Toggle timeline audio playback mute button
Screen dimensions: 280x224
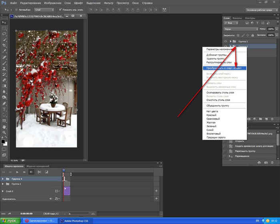click(31, 172)
